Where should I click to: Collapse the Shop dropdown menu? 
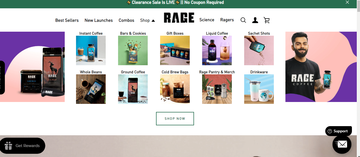[147, 20]
